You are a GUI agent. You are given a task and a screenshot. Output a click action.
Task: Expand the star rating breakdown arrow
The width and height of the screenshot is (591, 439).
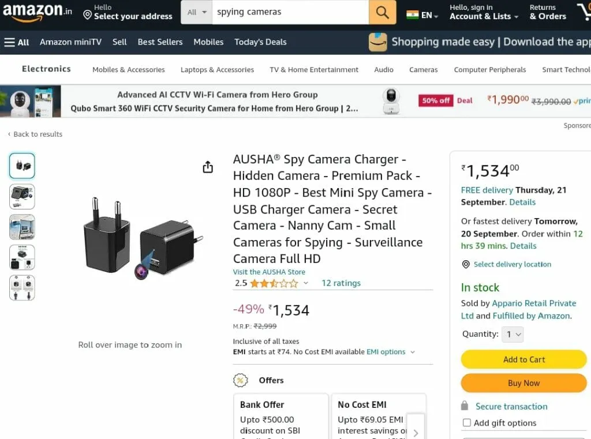306,283
